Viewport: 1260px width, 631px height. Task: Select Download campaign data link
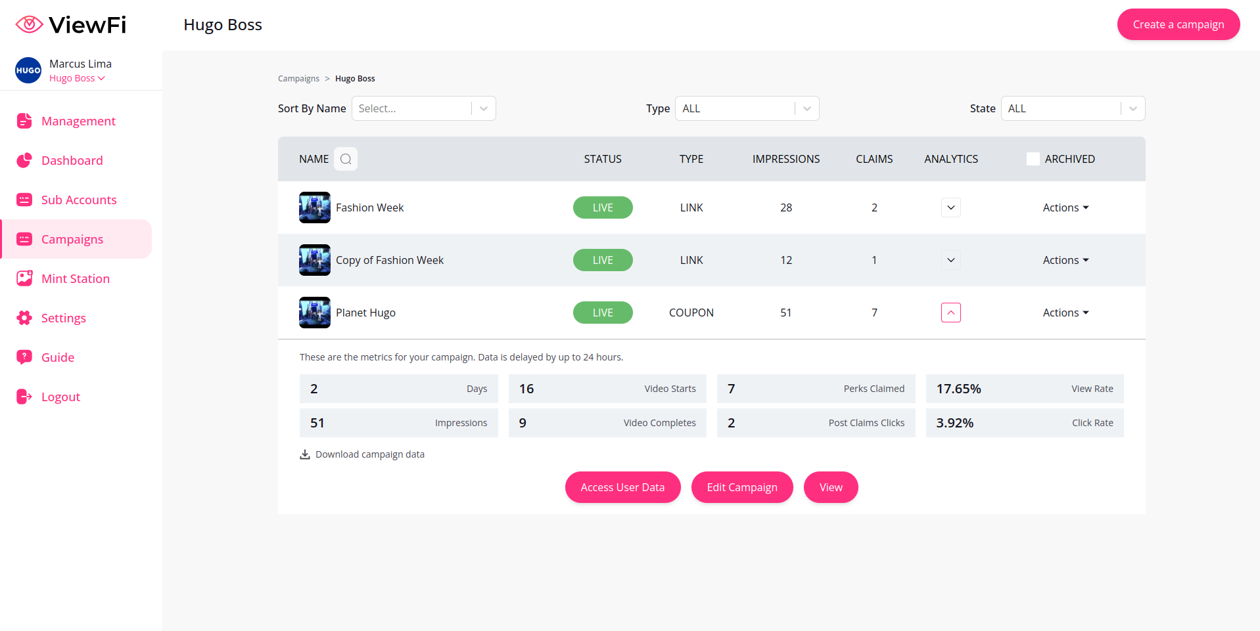point(362,454)
